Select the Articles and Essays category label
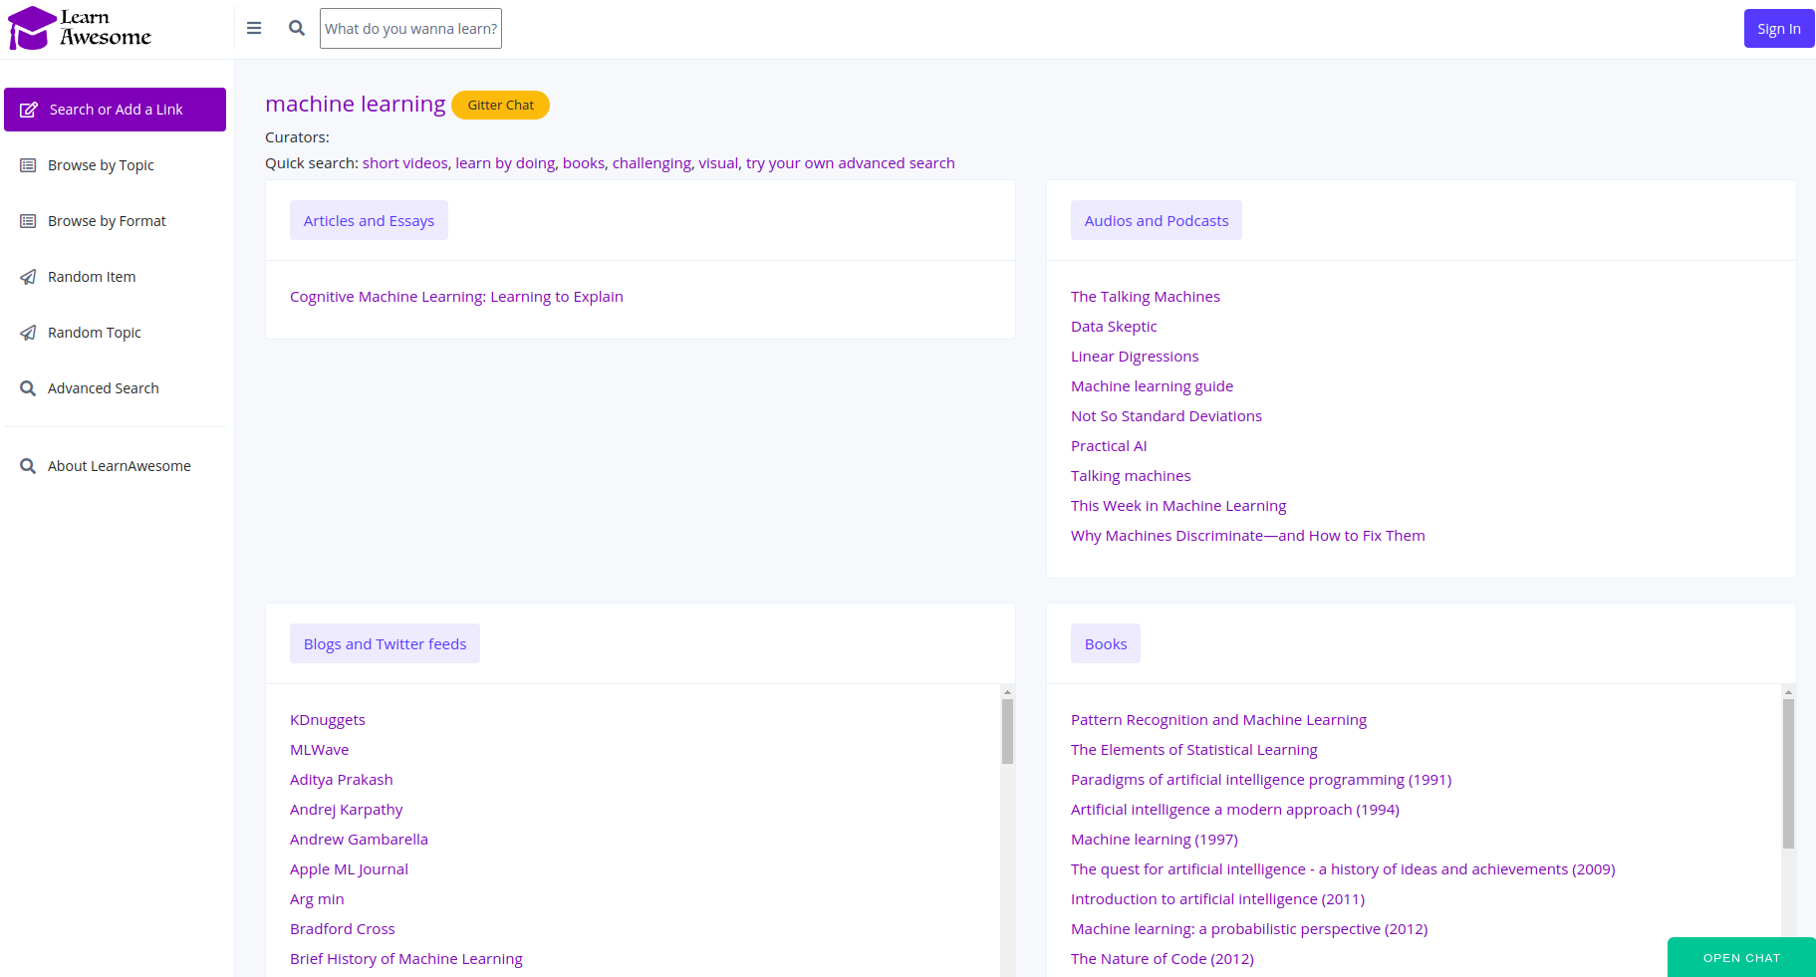This screenshot has width=1816, height=977. 369,220
